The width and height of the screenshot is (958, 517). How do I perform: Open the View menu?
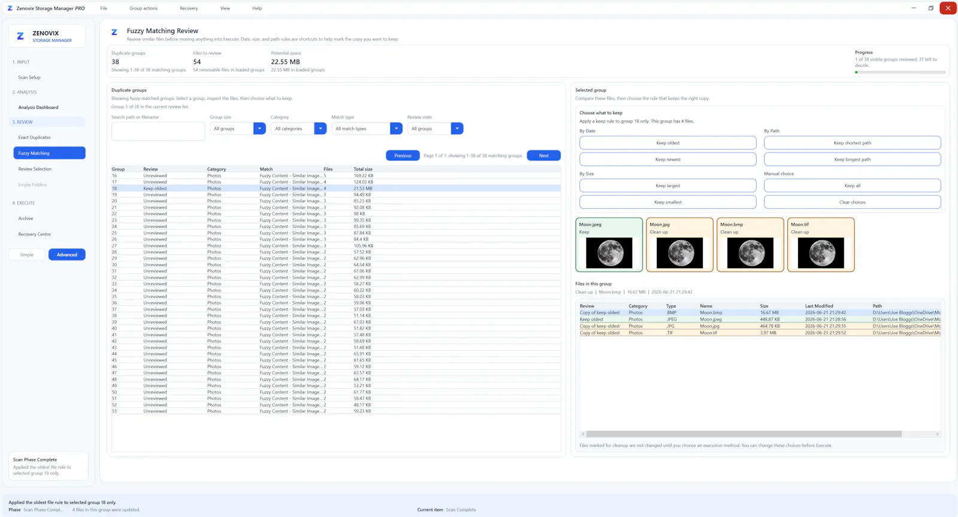225,8
